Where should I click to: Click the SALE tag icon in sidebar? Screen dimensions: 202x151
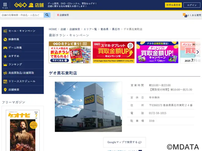[x=5, y=31]
